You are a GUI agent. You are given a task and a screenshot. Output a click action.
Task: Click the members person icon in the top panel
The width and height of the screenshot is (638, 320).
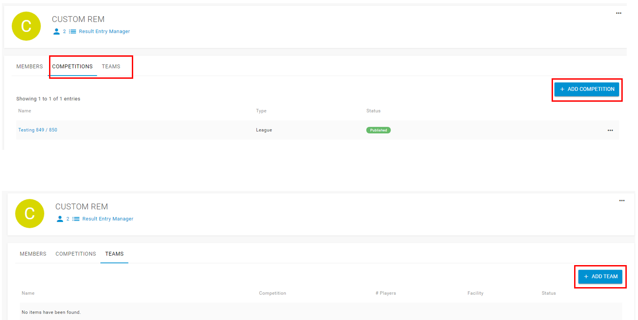pyautogui.click(x=56, y=32)
